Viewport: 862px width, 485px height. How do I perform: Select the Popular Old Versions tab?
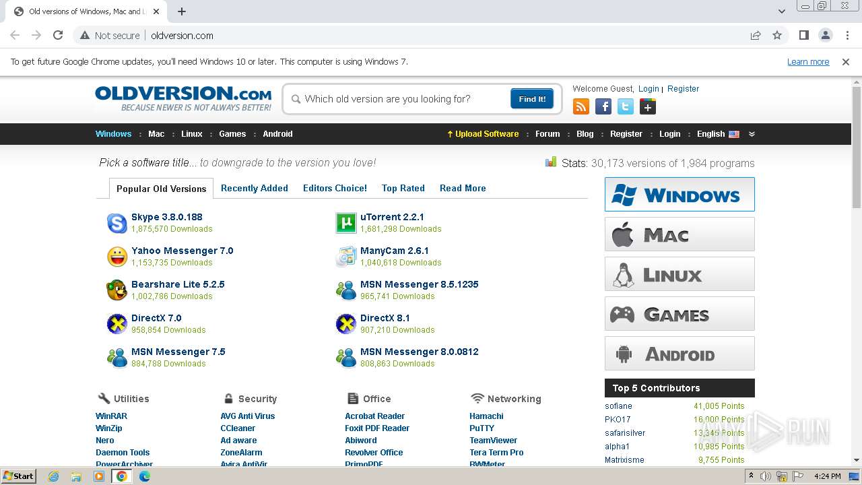click(x=161, y=189)
